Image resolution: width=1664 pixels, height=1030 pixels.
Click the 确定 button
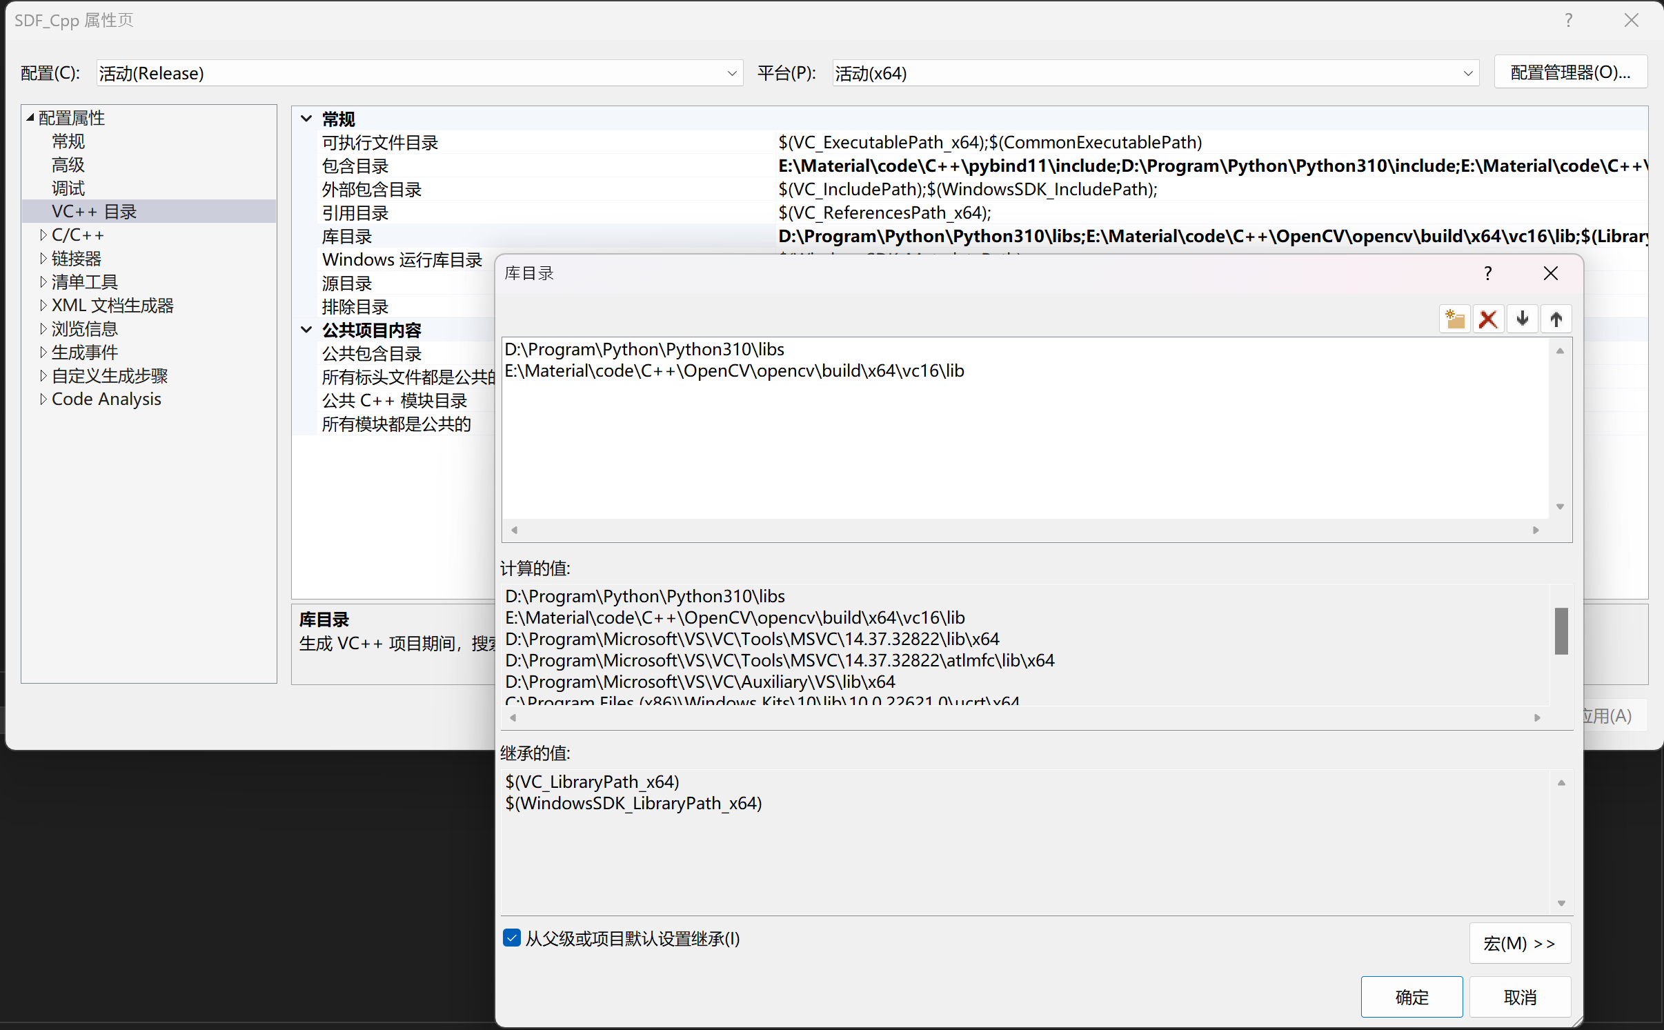tap(1411, 997)
